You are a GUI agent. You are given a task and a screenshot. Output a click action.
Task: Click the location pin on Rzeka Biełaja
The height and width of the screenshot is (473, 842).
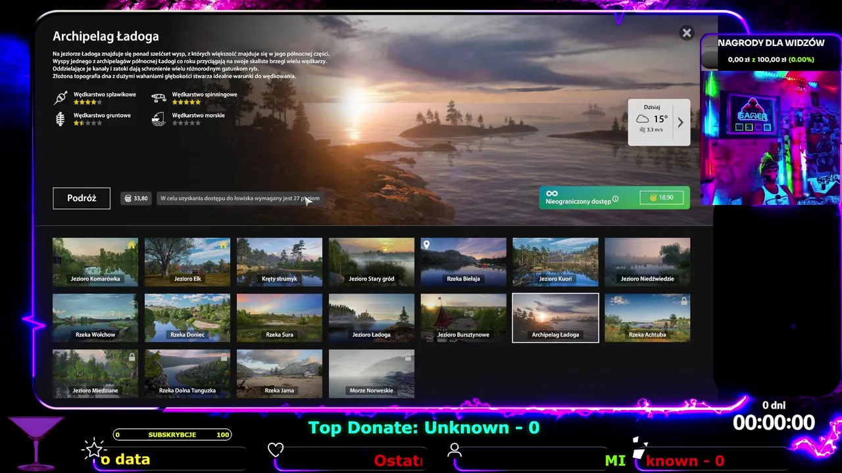click(426, 245)
